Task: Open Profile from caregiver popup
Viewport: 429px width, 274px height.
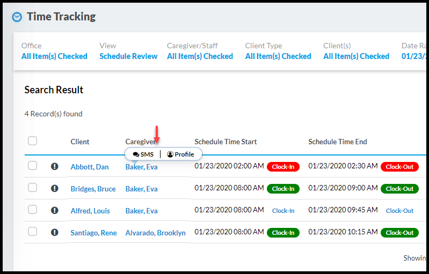Action: 180,154
